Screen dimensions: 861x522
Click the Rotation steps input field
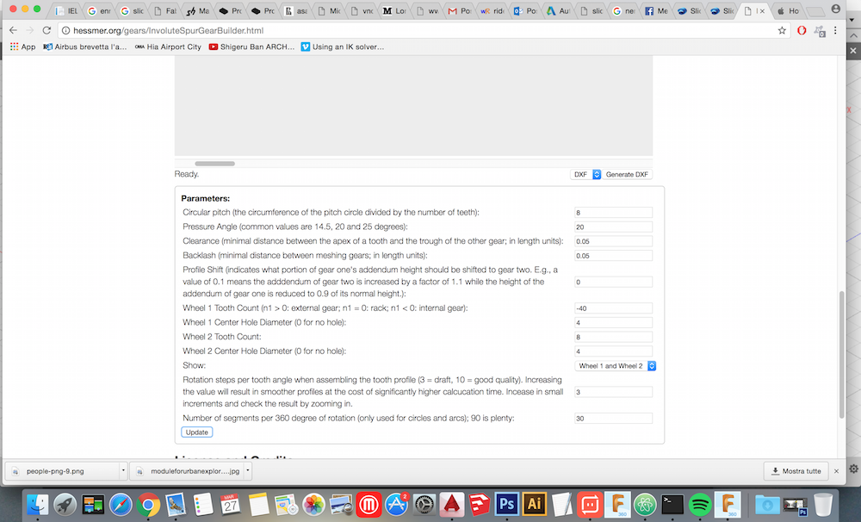pos(613,392)
